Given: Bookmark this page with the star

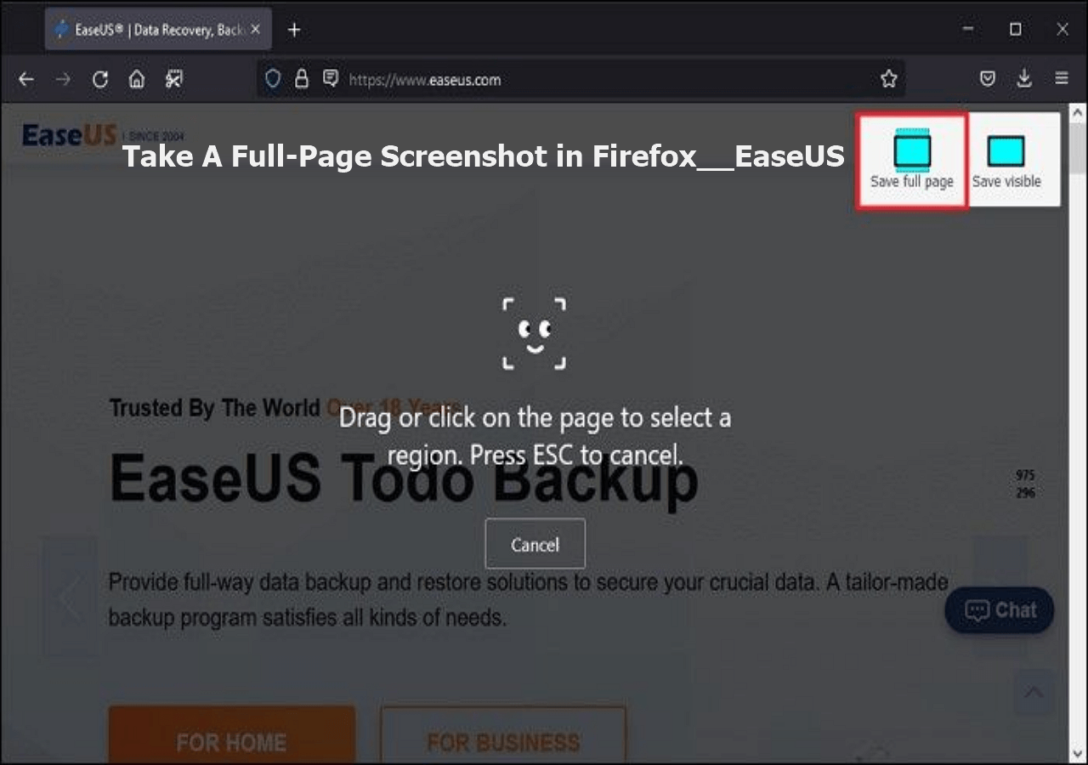Looking at the screenshot, I should 889,79.
